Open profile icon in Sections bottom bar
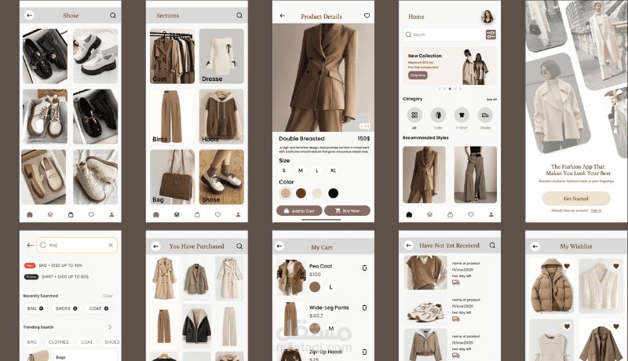The width and height of the screenshot is (628, 361). (239, 214)
